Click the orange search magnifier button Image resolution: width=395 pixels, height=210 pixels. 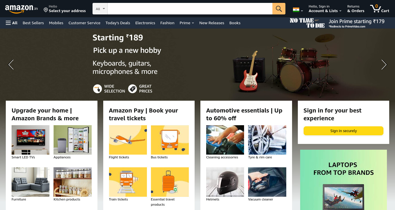pos(279,9)
